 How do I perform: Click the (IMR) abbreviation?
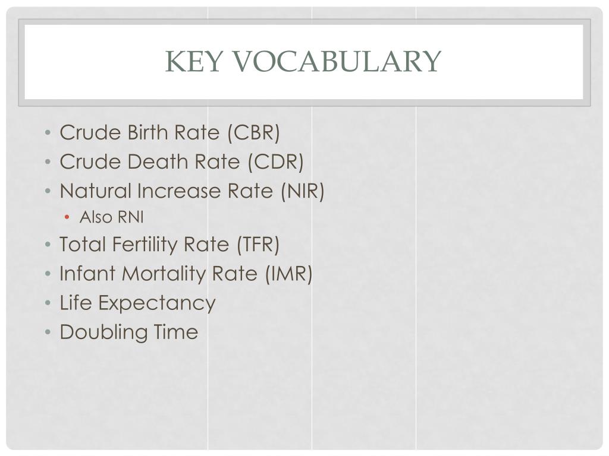point(289,274)
